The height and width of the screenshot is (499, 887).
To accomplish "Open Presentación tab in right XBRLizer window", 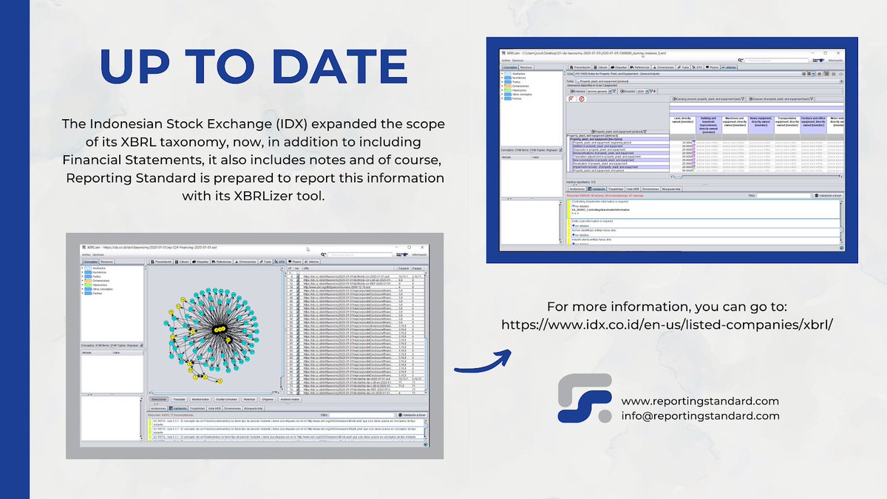I will click(x=582, y=67).
